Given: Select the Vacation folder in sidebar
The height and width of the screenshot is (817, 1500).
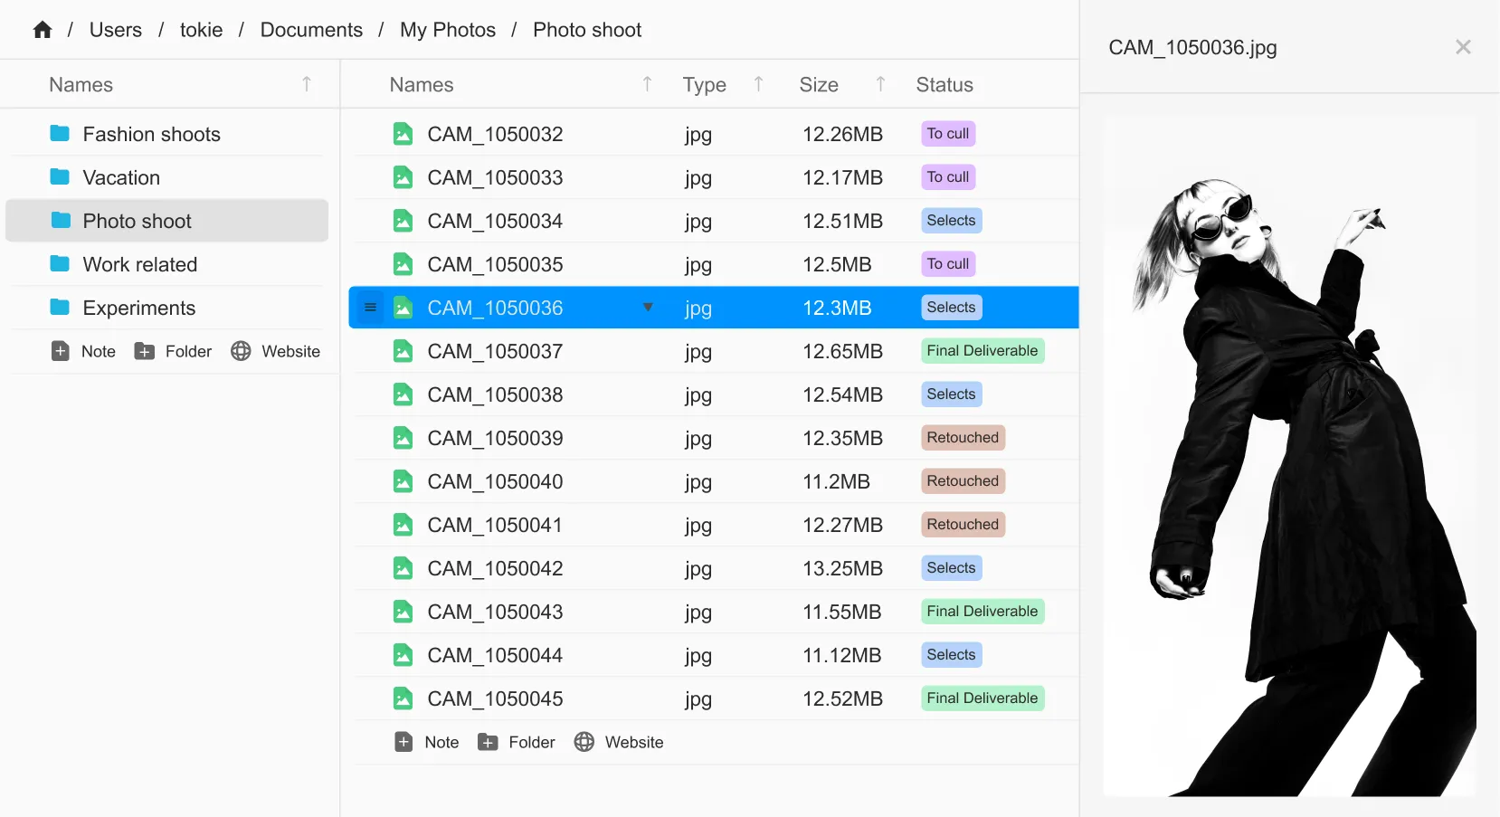Looking at the screenshot, I should coord(121,177).
